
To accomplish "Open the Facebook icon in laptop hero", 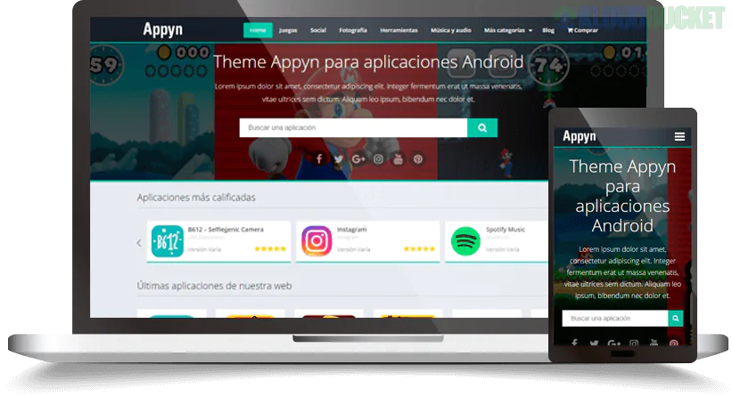I will click(x=319, y=159).
